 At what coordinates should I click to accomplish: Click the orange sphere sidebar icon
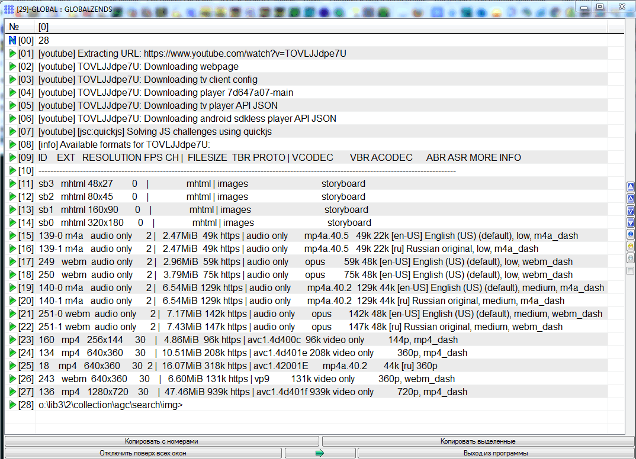[631, 246]
